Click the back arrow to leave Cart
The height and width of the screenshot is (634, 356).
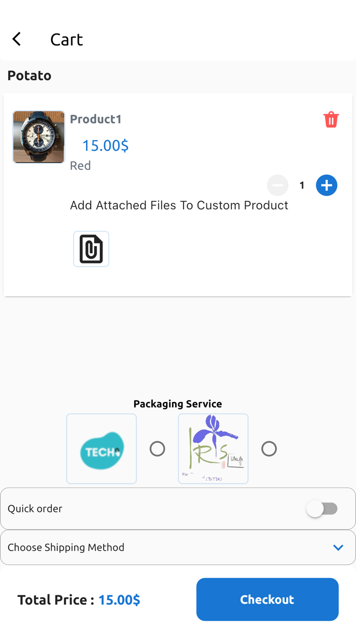pos(16,39)
